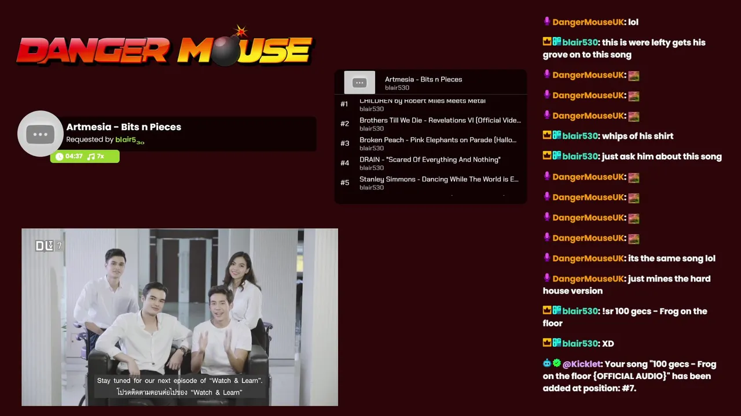
Task: Click the 7x song count value
Action: click(100, 157)
